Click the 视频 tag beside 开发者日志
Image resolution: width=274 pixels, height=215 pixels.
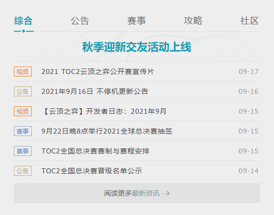[x=23, y=111]
